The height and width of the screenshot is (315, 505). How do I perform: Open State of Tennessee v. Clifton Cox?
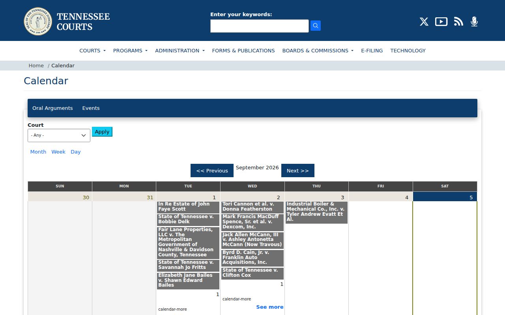pos(252,273)
